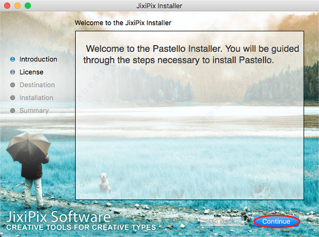Click the blue Continue button
The image size is (319, 237).
click(x=276, y=222)
